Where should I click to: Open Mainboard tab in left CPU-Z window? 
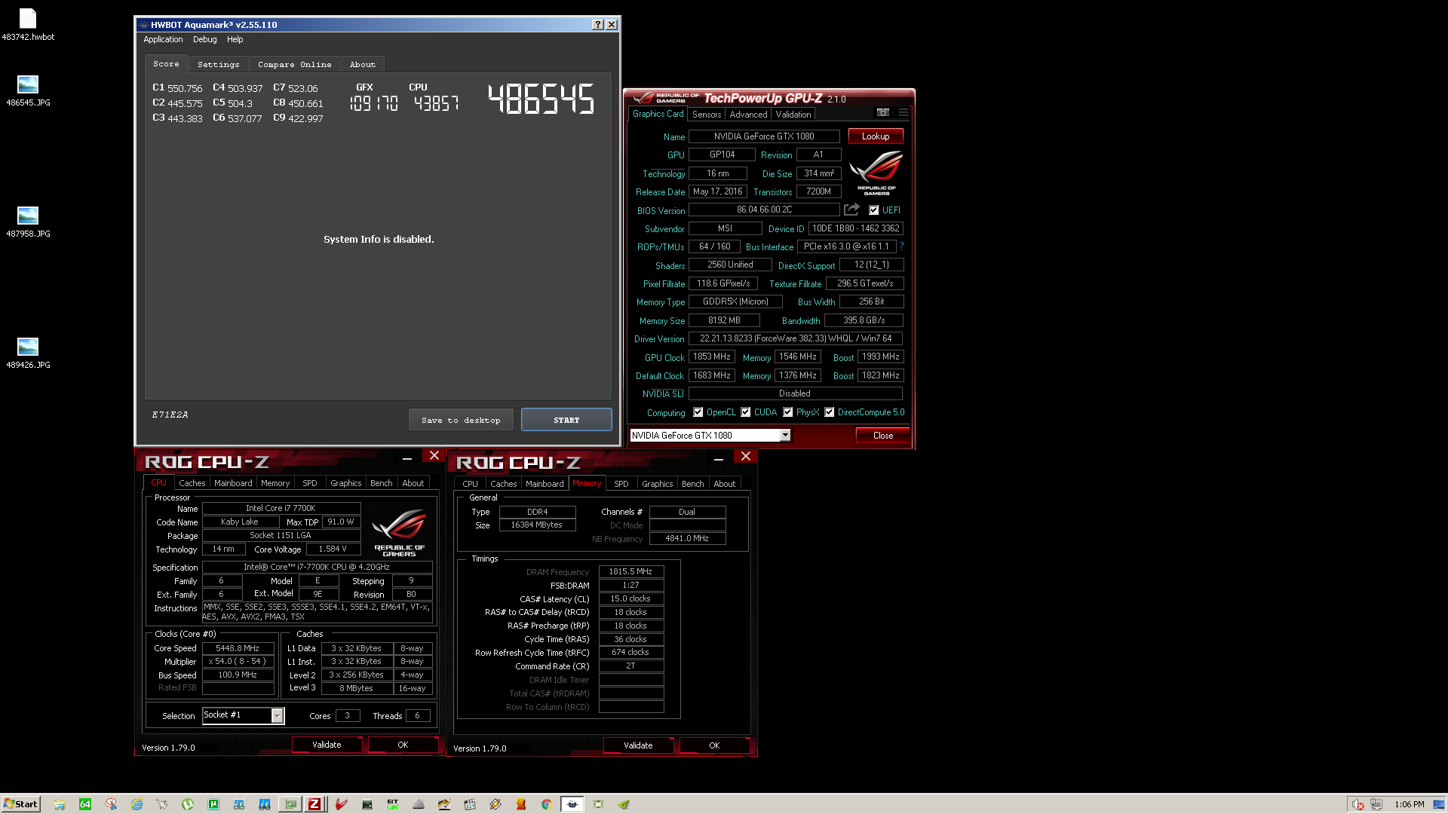(x=233, y=483)
